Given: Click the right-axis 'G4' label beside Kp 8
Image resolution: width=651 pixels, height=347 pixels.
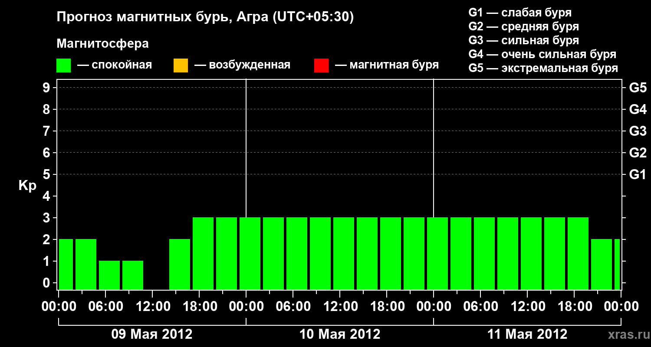Looking at the screenshot, I should pos(638,109).
